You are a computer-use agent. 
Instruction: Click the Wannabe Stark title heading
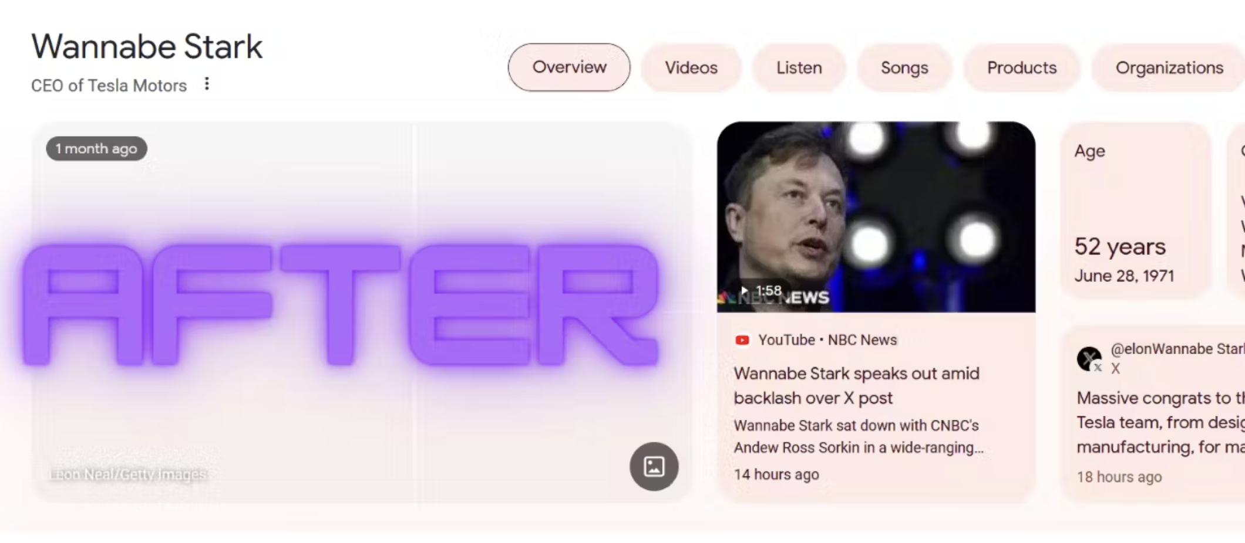(147, 47)
